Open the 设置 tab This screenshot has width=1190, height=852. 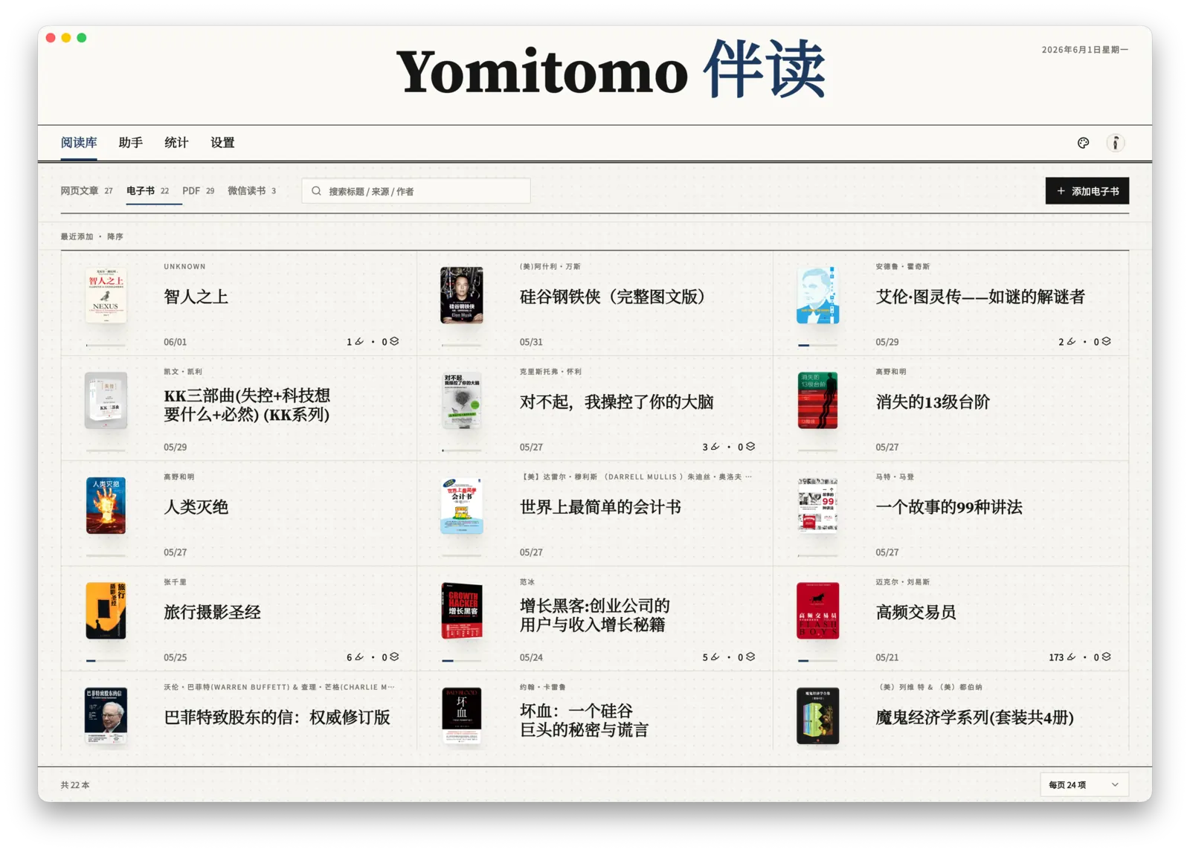[x=222, y=143]
